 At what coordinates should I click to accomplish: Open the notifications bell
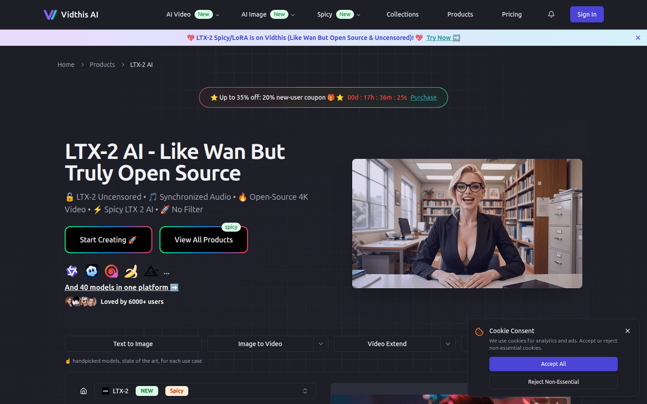tap(551, 14)
